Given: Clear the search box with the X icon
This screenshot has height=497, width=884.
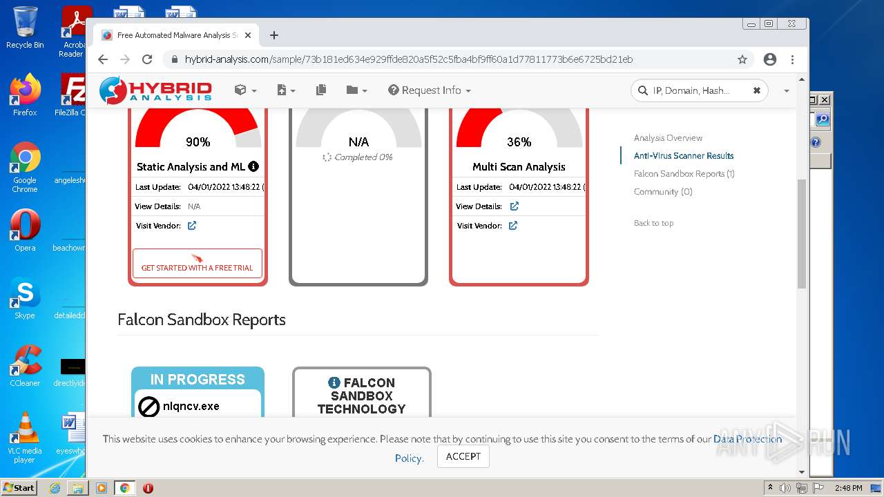Looking at the screenshot, I should 756,90.
